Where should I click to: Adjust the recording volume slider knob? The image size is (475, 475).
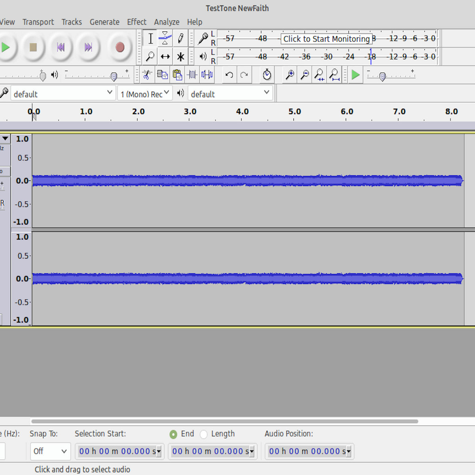43,76
